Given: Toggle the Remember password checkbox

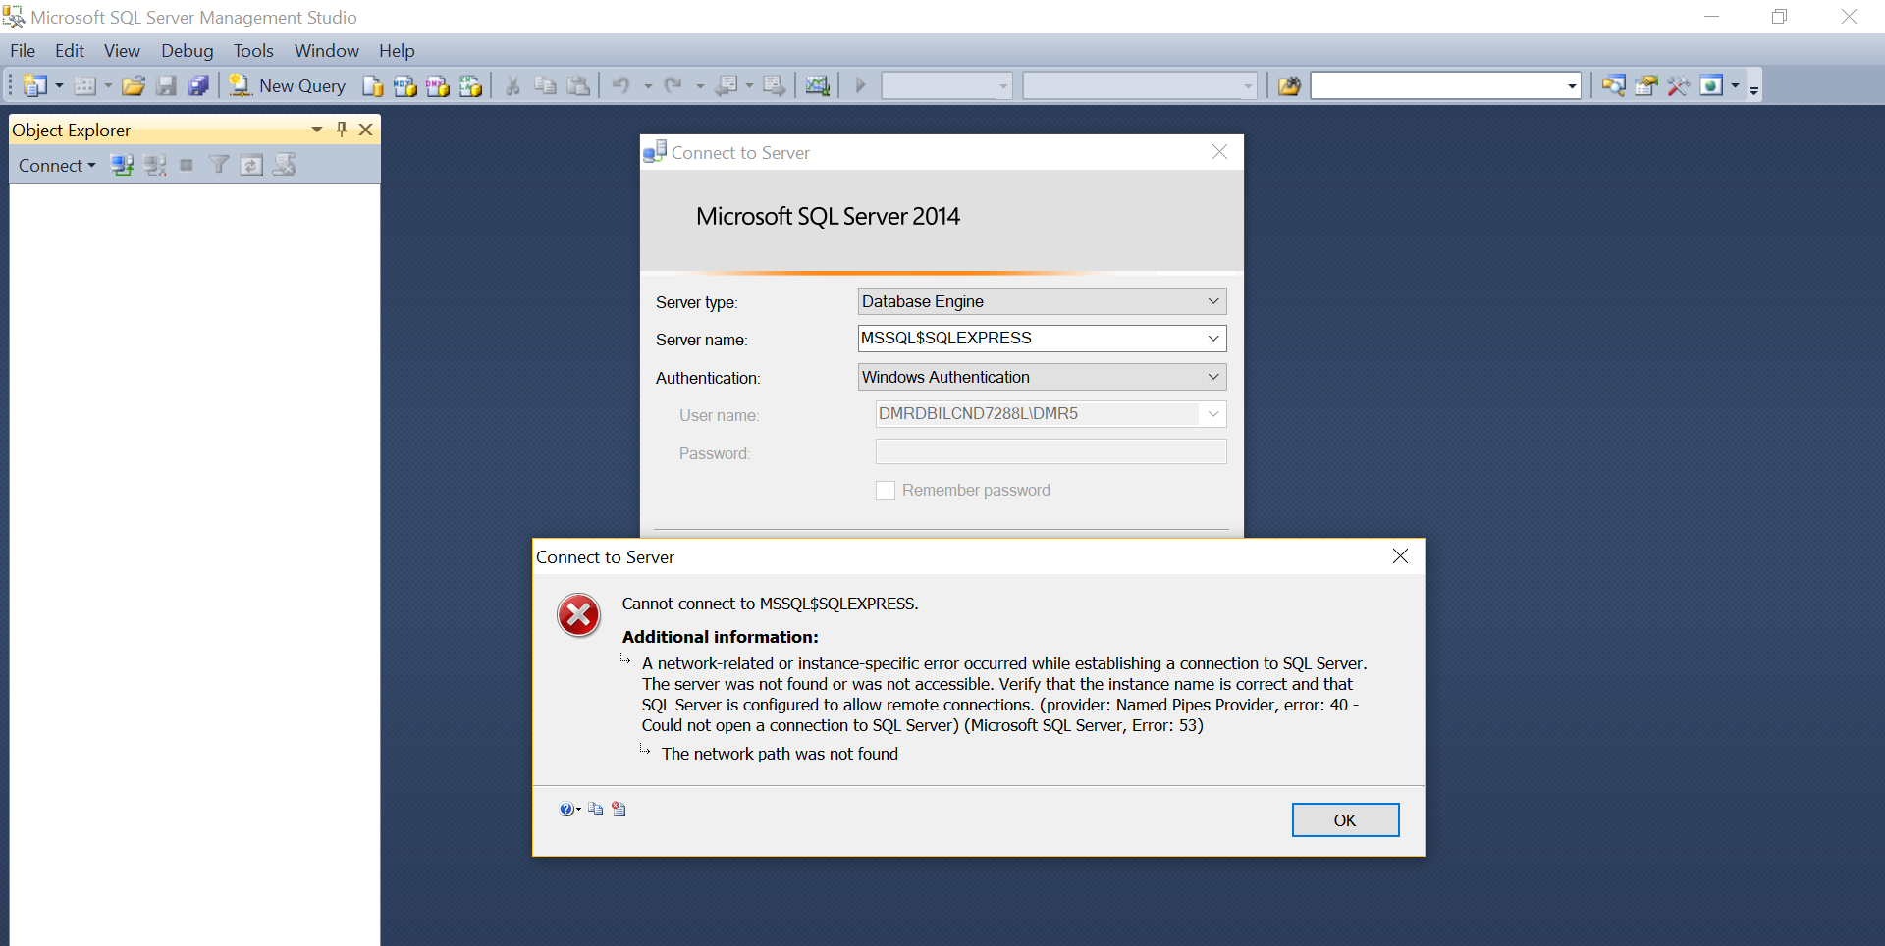Looking at the screenshot, I should 886,491.
